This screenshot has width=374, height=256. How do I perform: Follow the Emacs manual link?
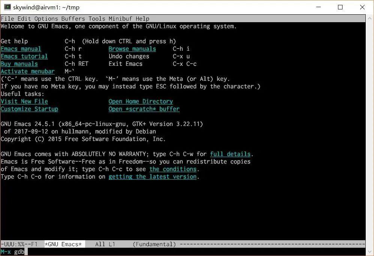[x=21, y=49]
